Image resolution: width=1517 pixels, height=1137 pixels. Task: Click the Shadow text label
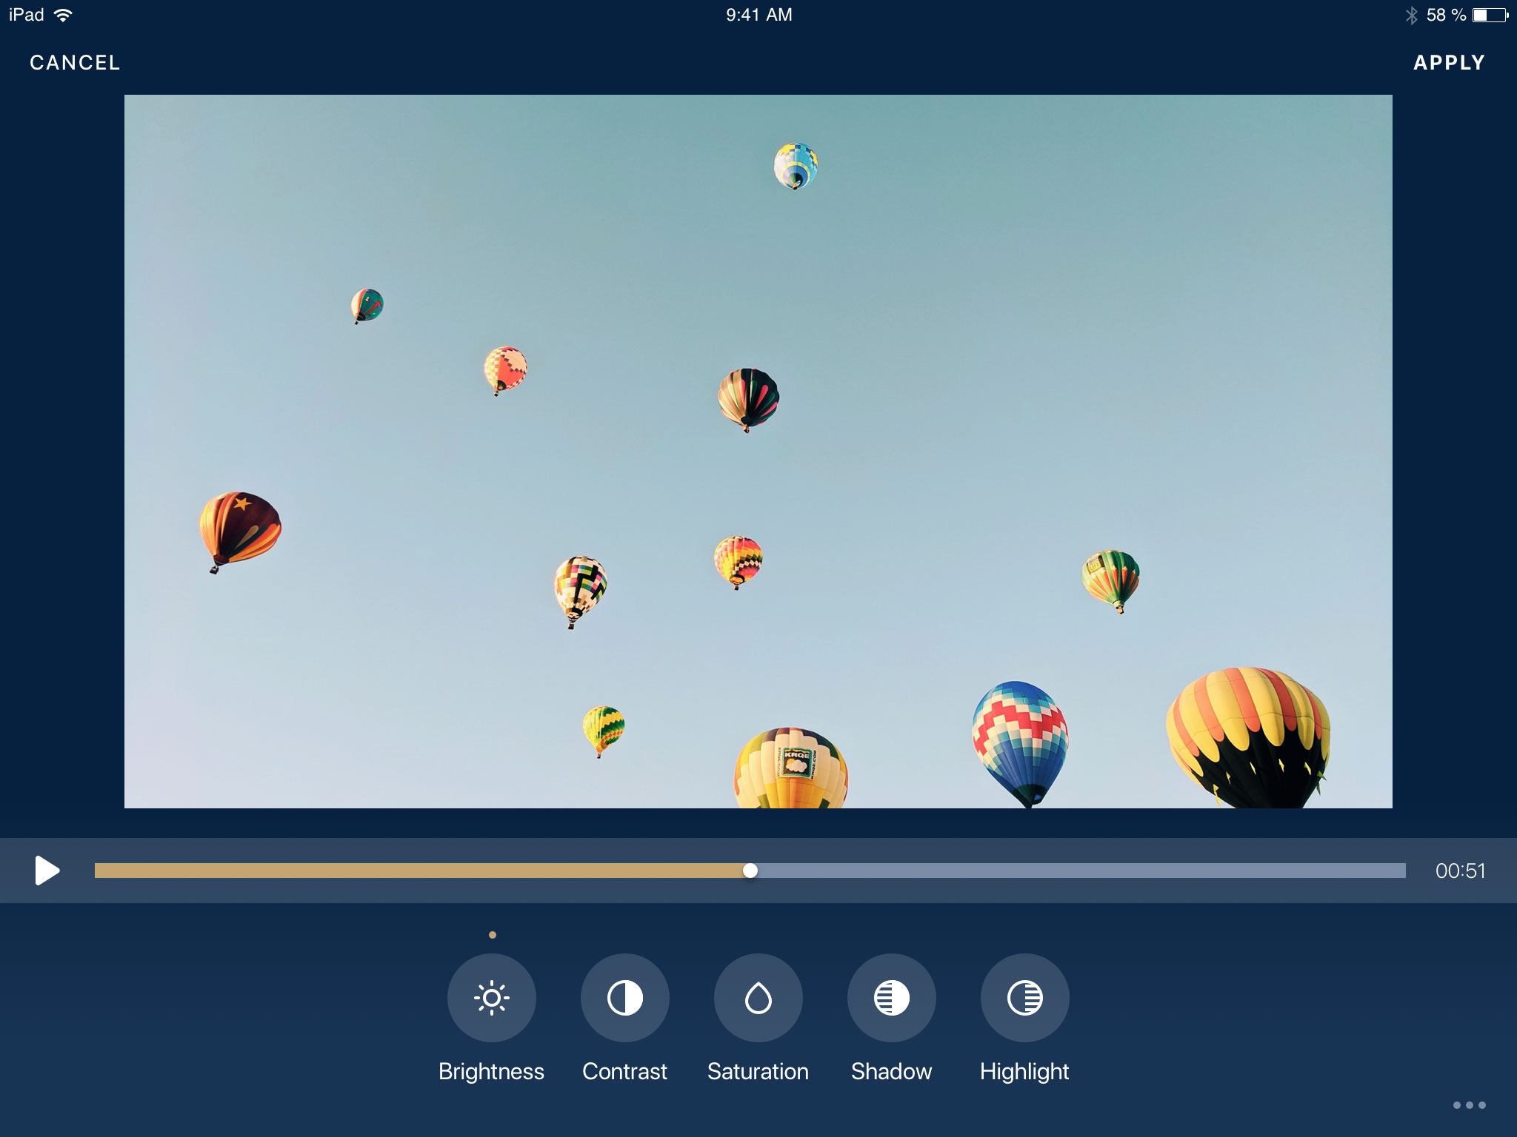(891, 1071)
